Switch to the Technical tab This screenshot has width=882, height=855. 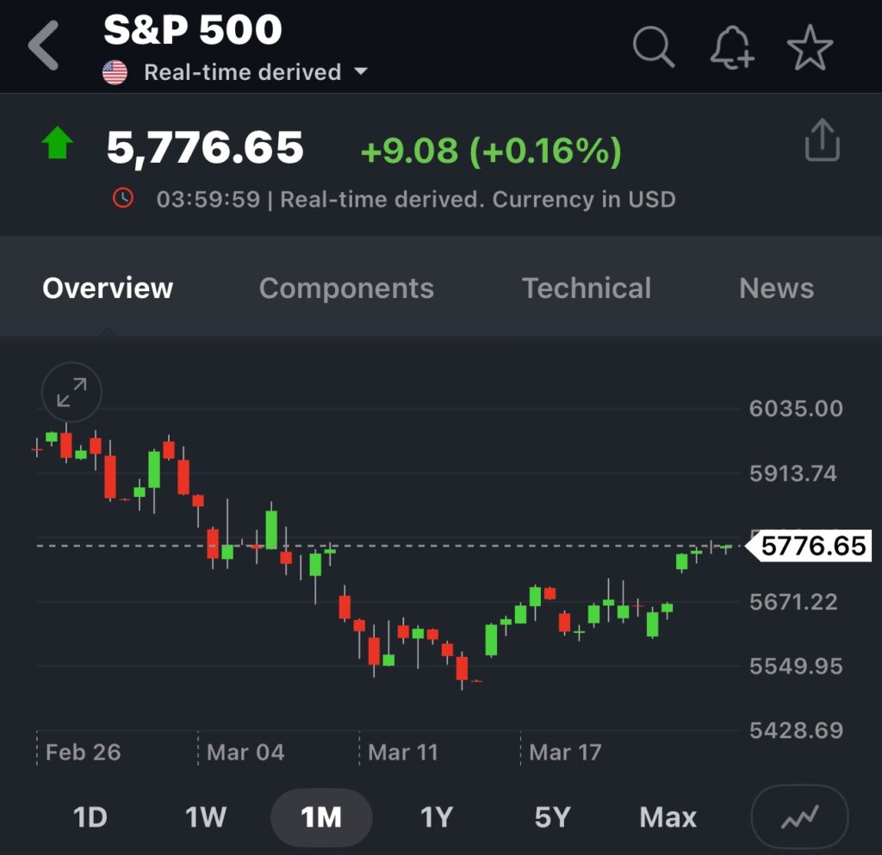(x=587, y=288)
